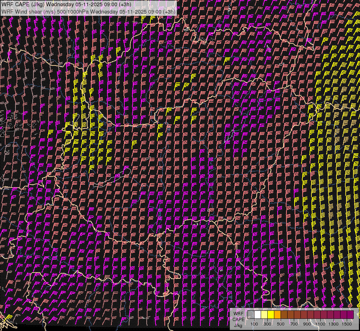
Task: Click the last purple swatch in the legend
Action: pos(350,315)
